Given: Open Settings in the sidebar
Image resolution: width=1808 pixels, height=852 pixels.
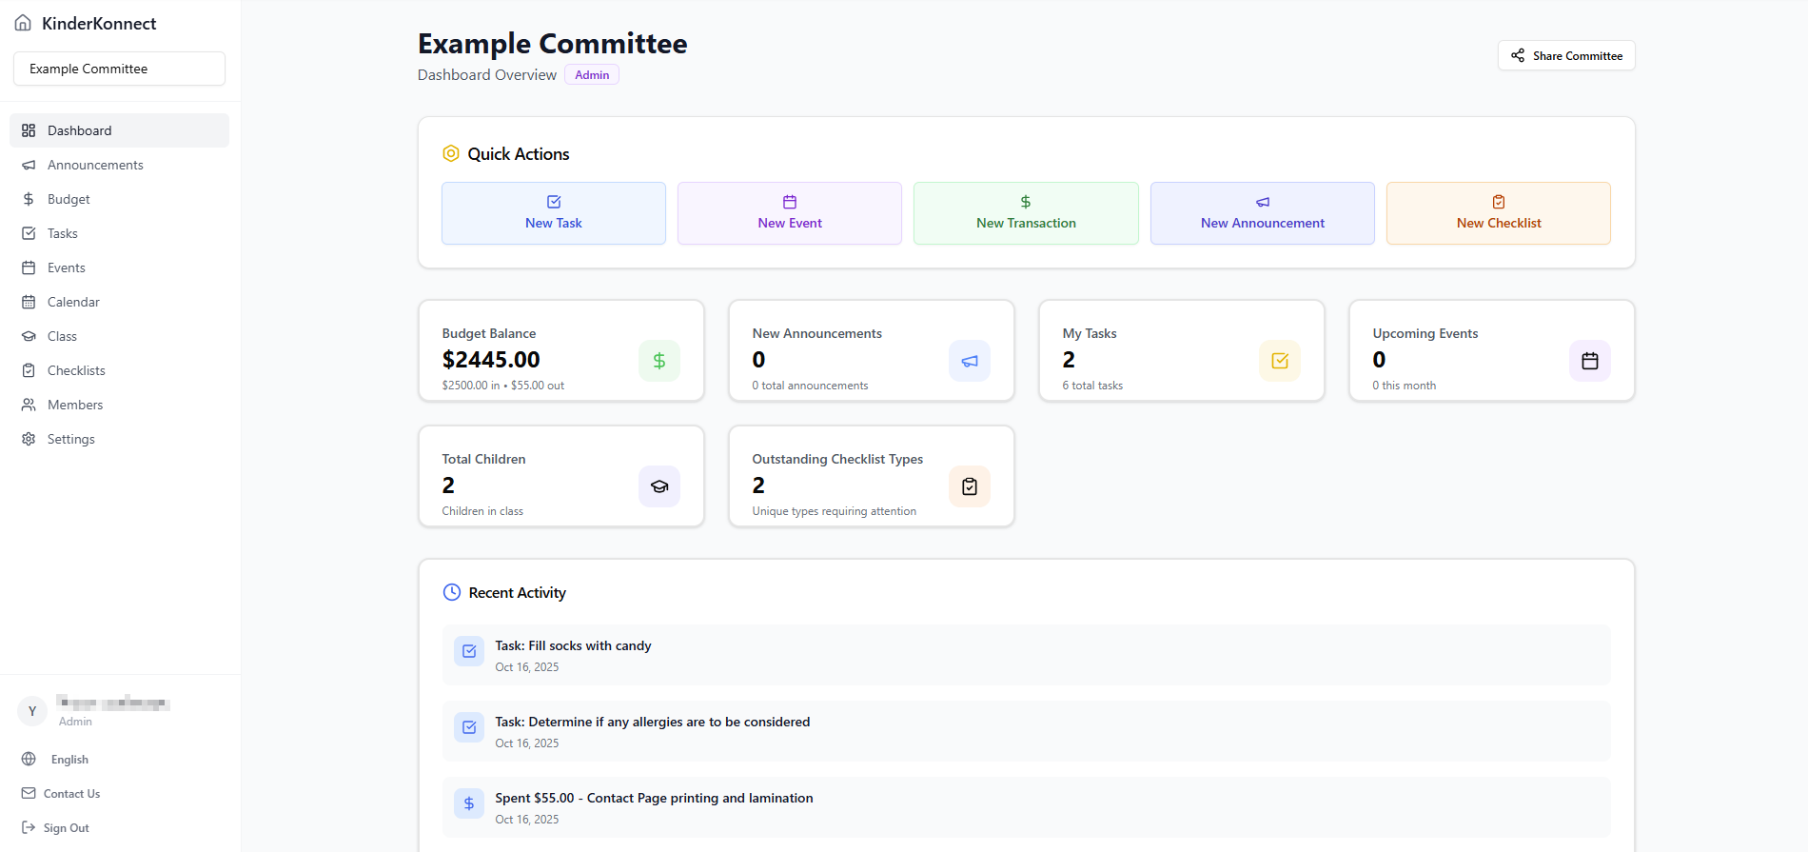Looking at the screenshot, I should pos(119,439).
